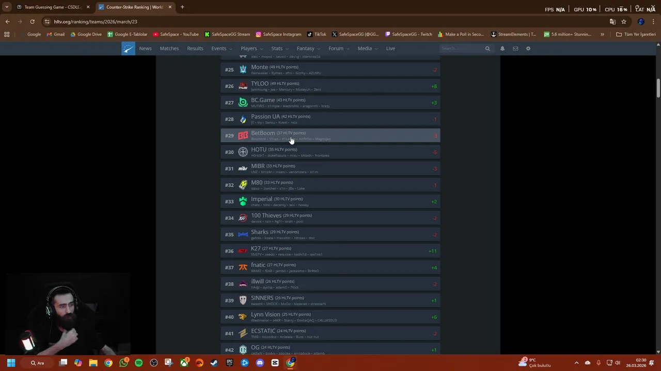The image size is (661, 371).
Task: Click the HLTV home logo
Action: click(128, 48)
